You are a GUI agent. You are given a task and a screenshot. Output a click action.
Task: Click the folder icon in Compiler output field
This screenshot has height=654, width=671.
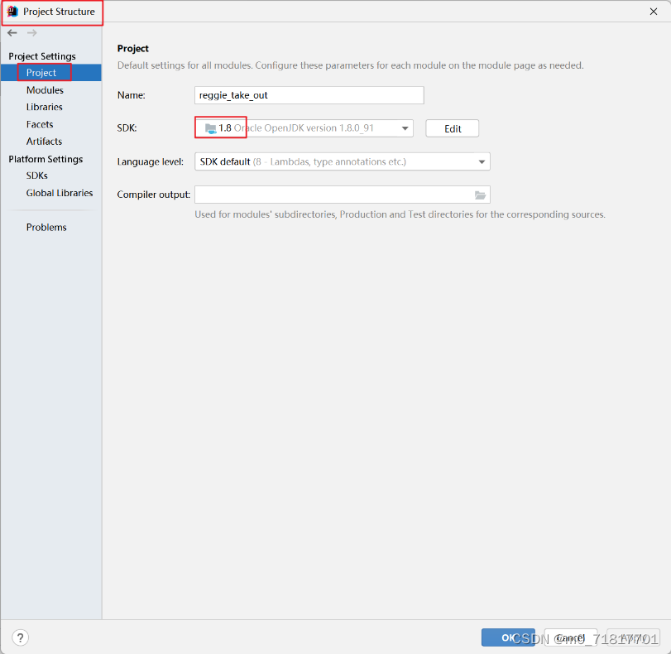coord(480,195)
